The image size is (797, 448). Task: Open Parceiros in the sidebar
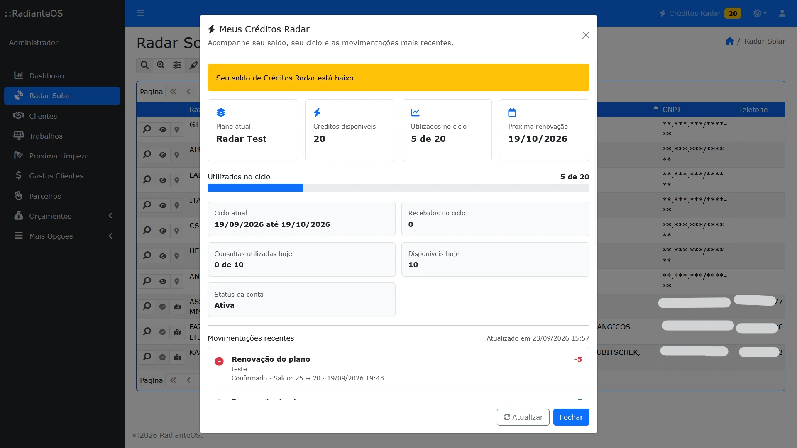(x=62, y=196)
